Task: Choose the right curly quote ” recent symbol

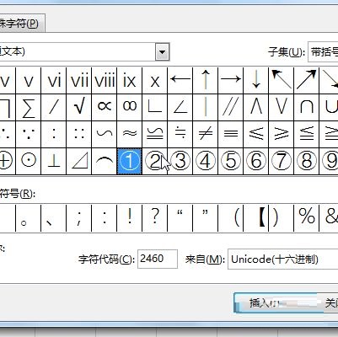Action: [x=206, y=218]
